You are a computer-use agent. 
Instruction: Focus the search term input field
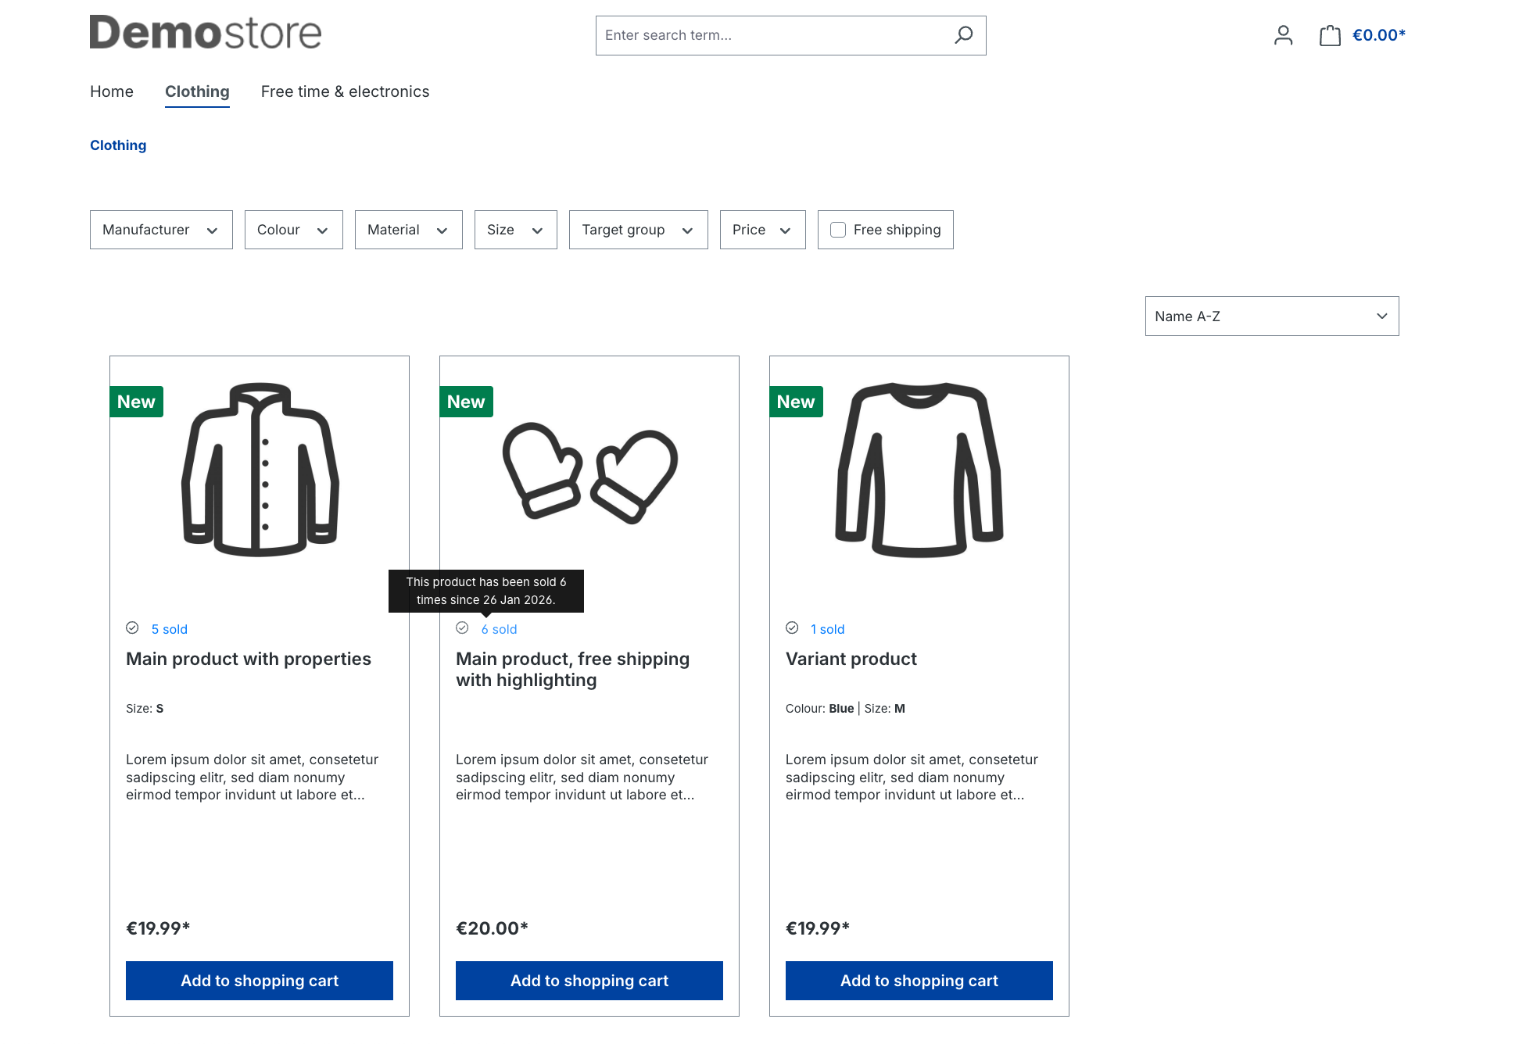coord(774,35)
